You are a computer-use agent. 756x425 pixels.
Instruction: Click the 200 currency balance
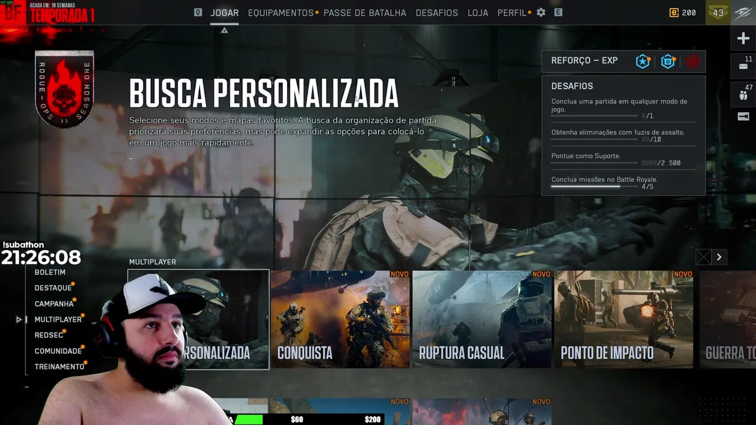click(x=689, y=12)
